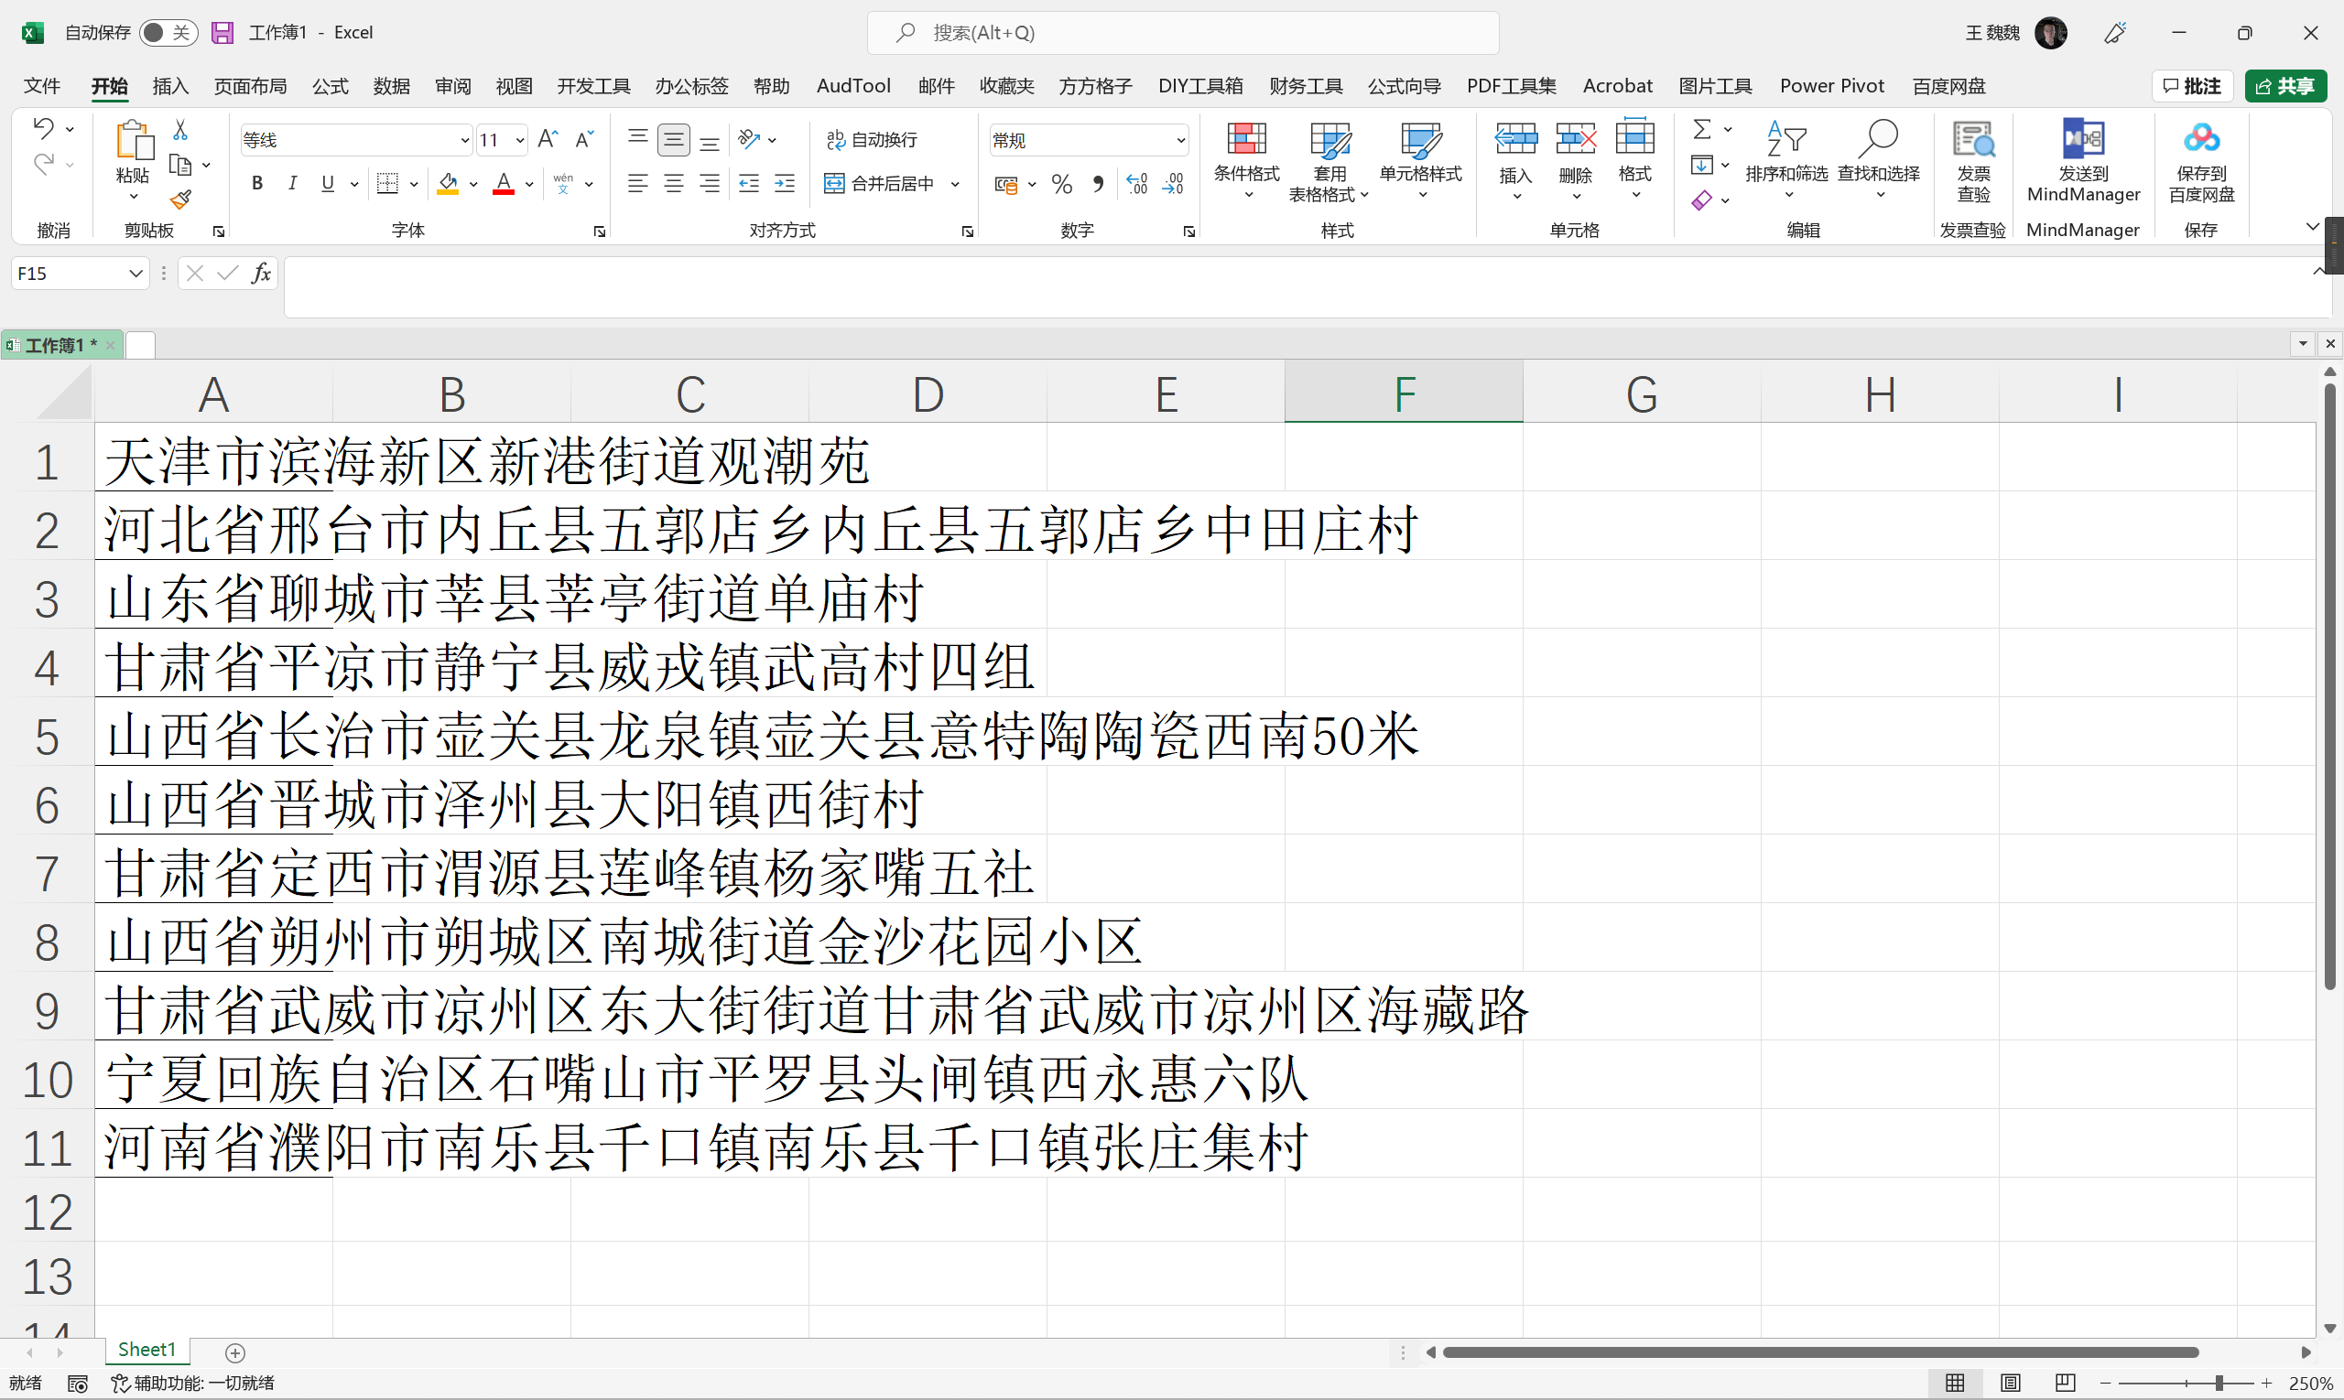Expand the Name Box dropdown arrow
This screenshot has height=1400, width=2344.
pos(136,274)
